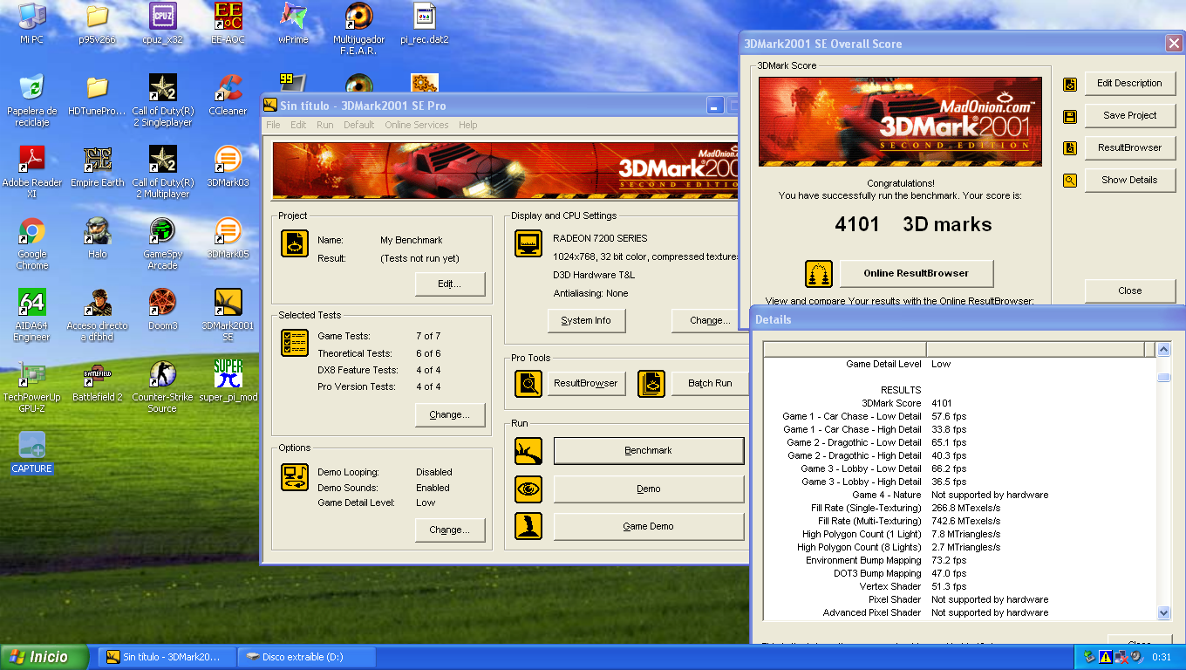This screenshot has height=670, width=1186.
Task: Open ResultBrowser in Pro Tools
Action: pos(586,383)
